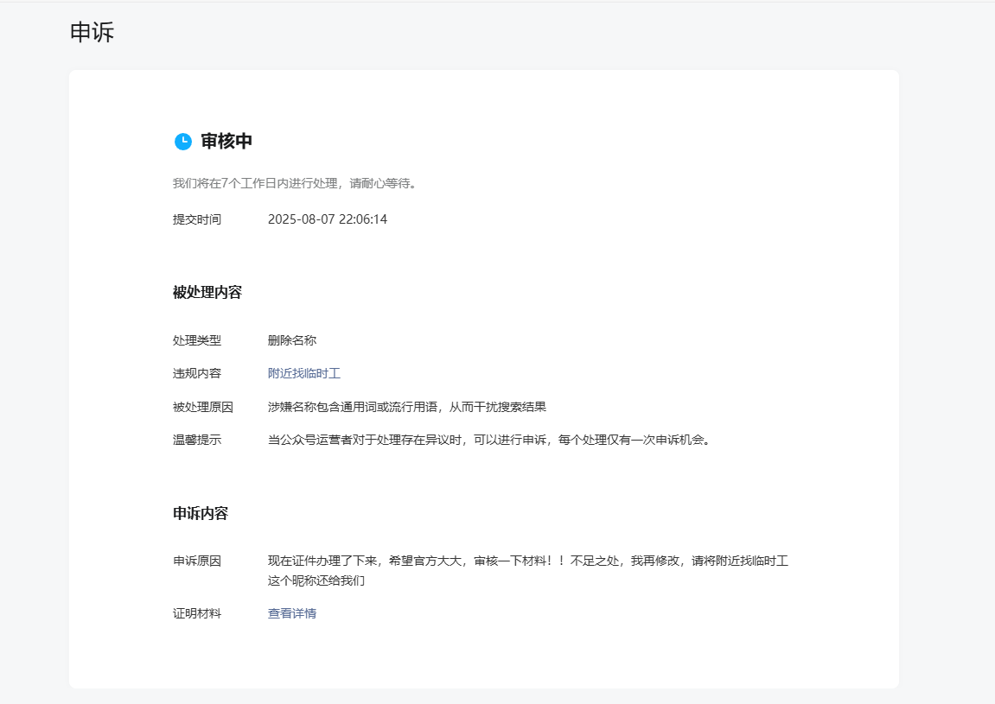The height and width of the screenshot is (704, 995).
Task: Click the 删除名称 value
Action: coord(292,340)
